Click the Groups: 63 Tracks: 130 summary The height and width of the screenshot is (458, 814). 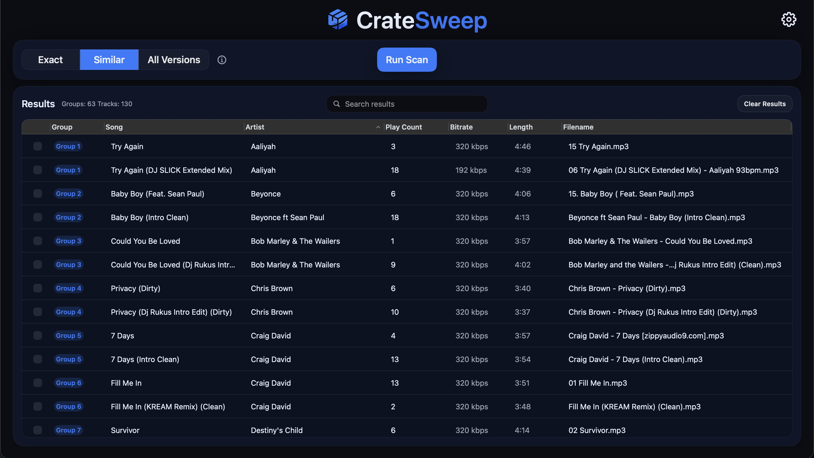point(97,104)
